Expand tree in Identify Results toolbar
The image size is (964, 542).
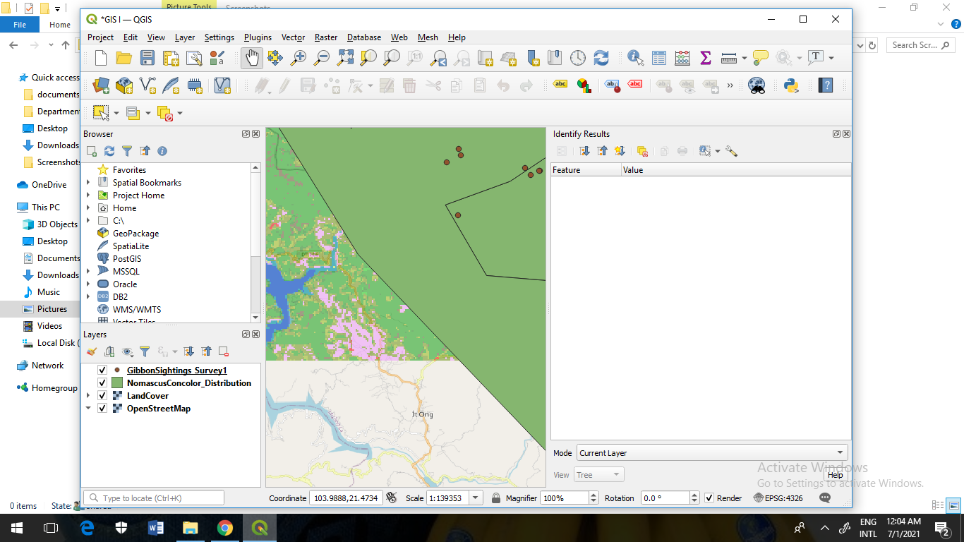[584, 151]
